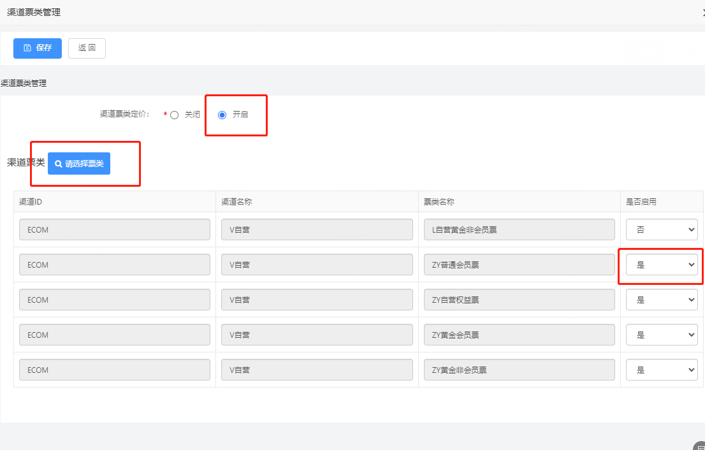This screenshot has height=450, width=705.
Task: Click the 返回 button
Action: 87,48
